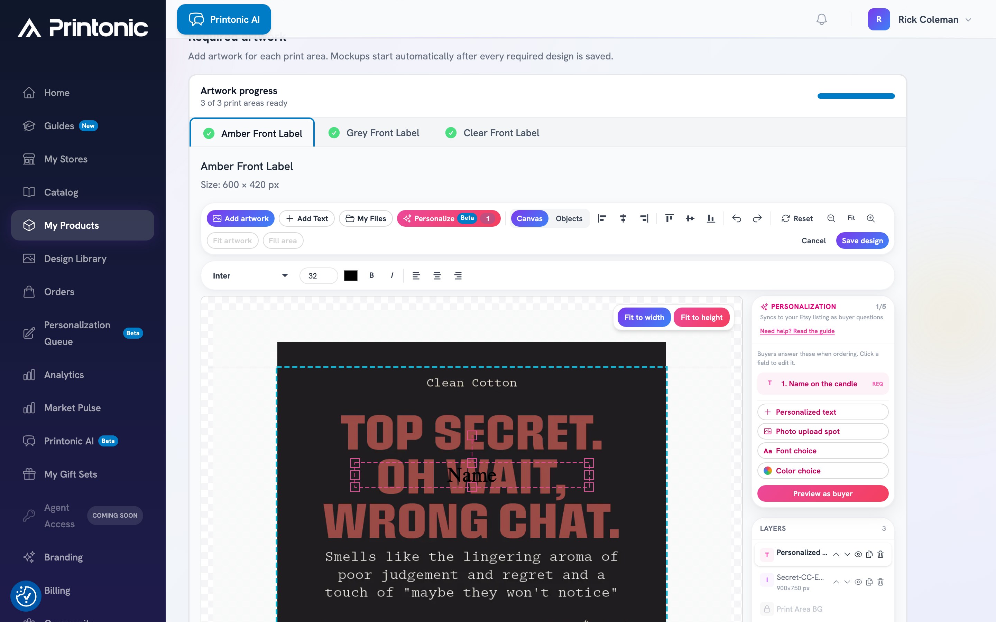996x622 pixels.
Task: Open the Inter font dropdown
Action: click(x=250, y=276)
